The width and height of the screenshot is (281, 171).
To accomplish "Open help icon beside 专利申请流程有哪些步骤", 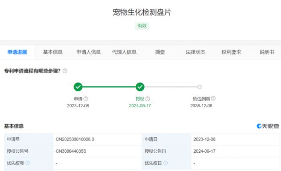I will tap(65, 71).
